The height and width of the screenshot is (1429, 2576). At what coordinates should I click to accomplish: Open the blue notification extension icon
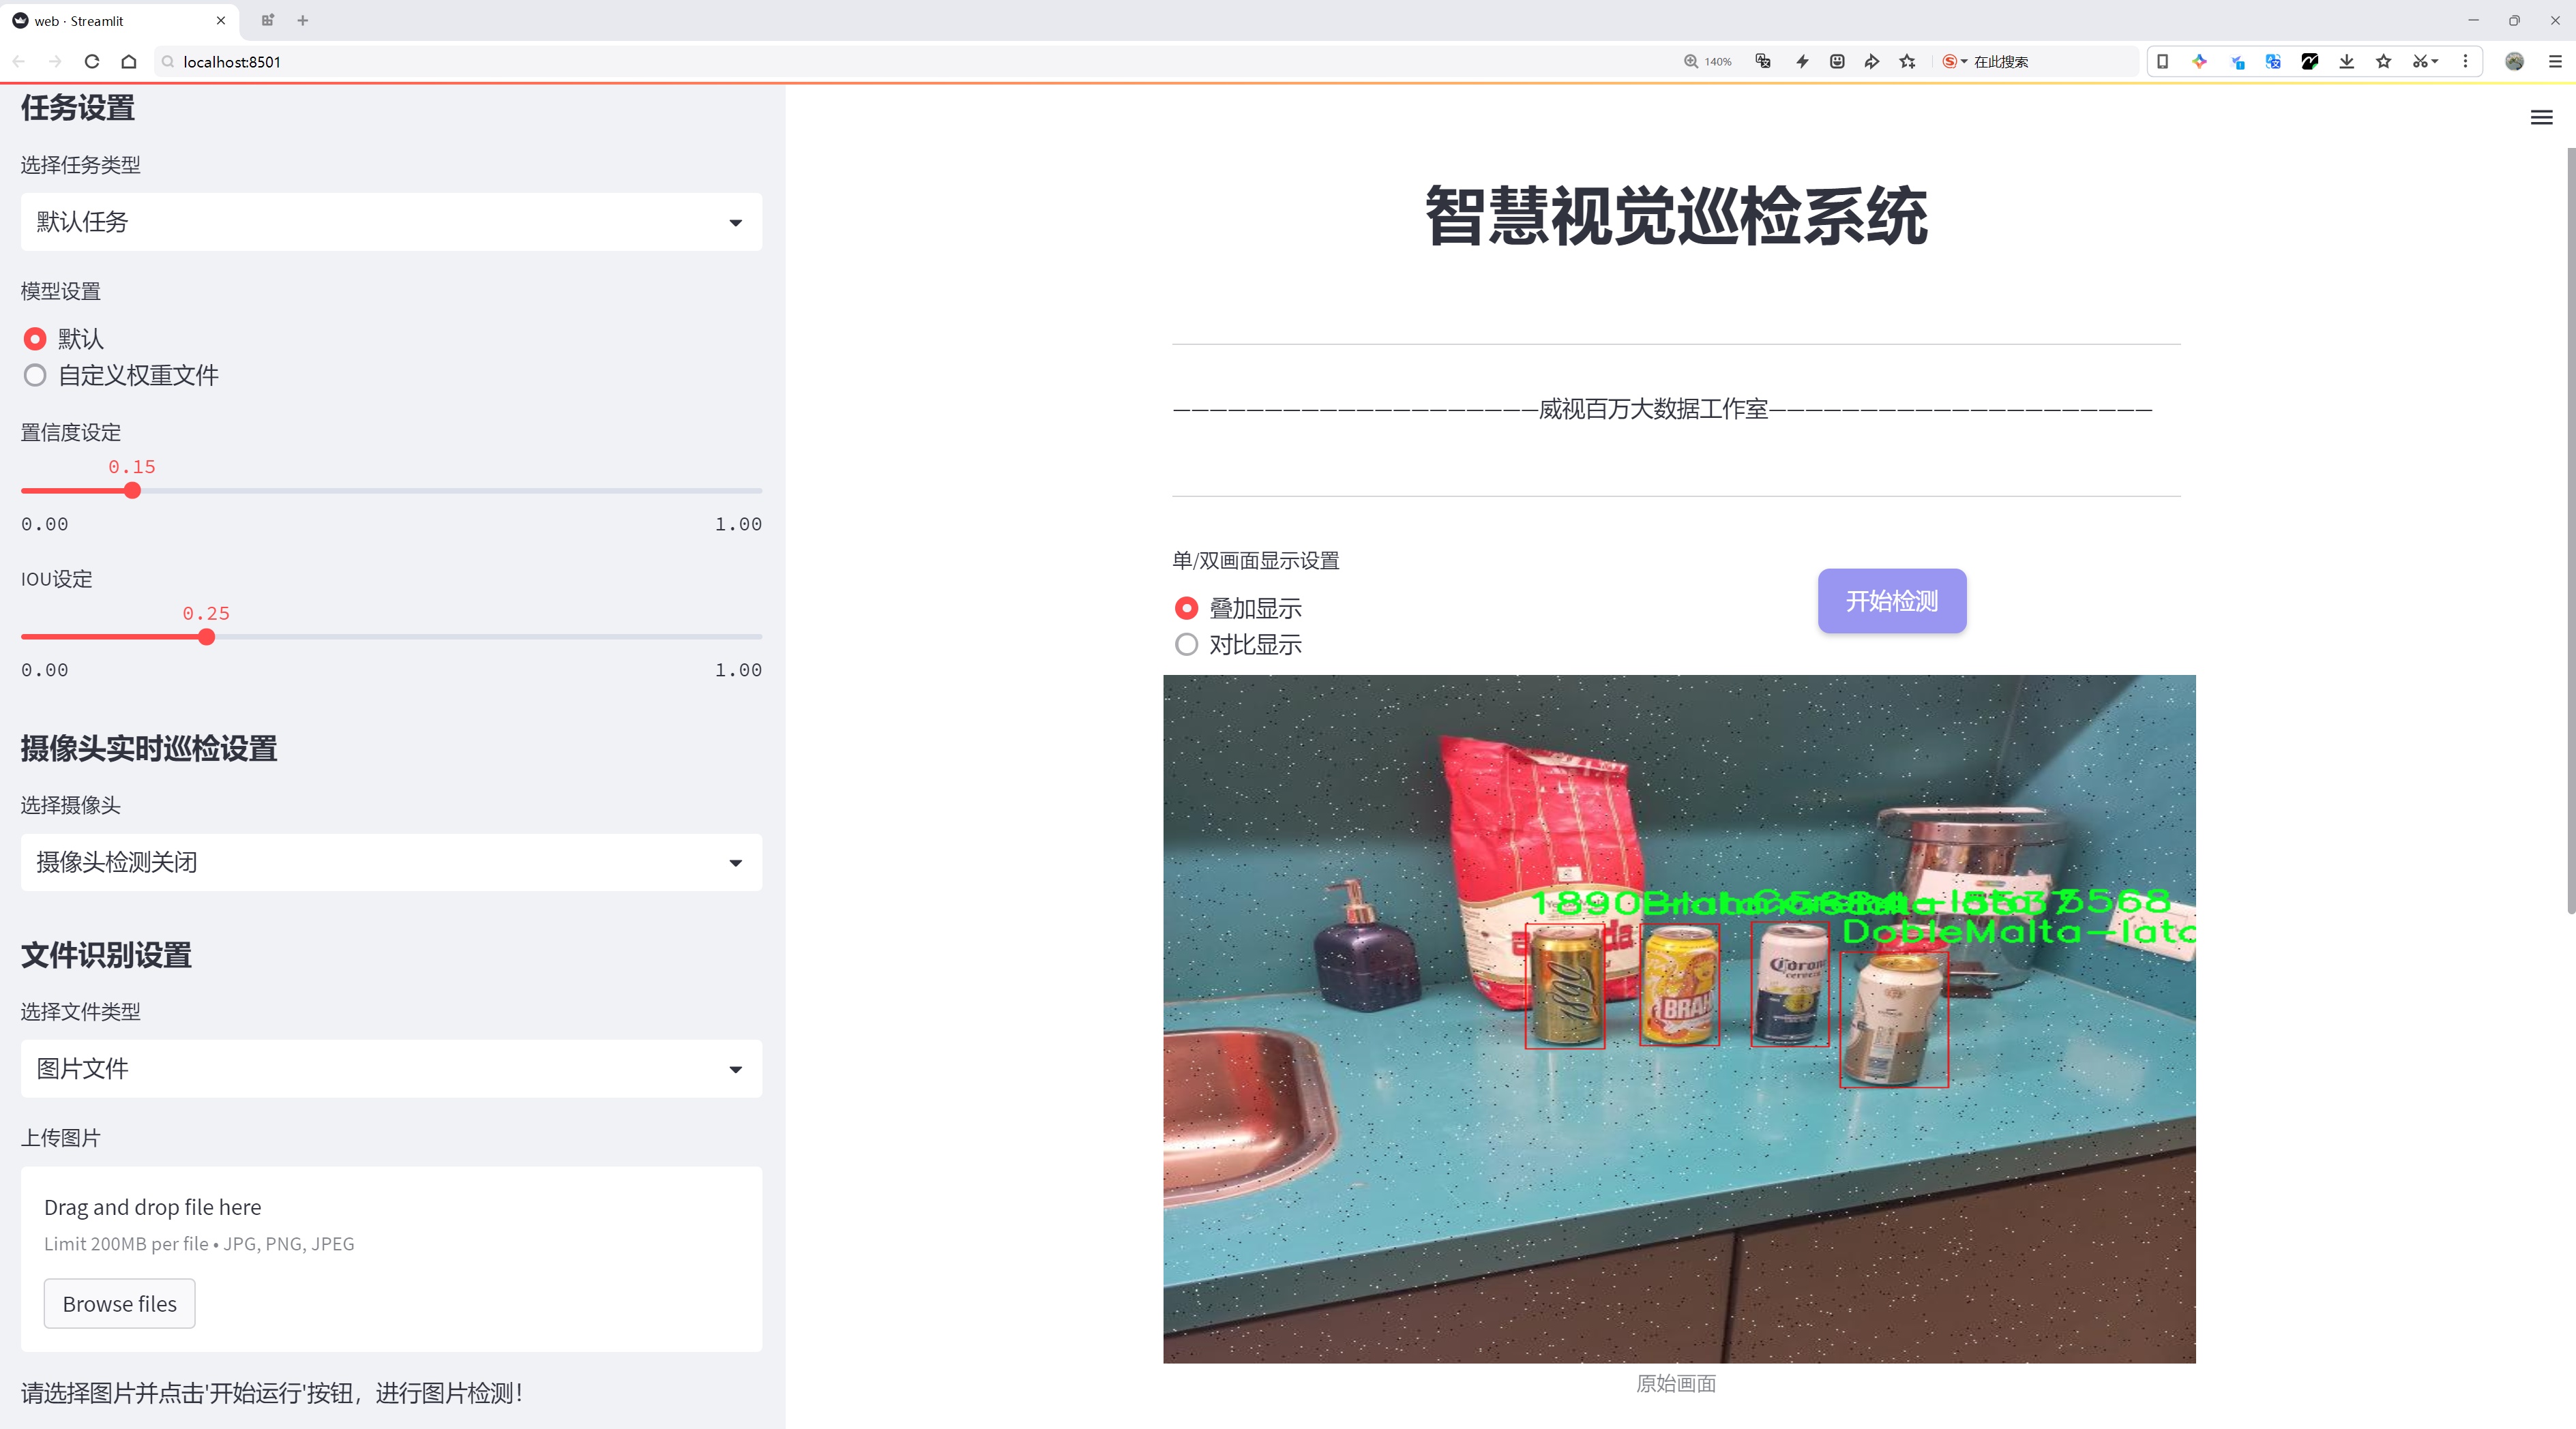(2237, 62)
